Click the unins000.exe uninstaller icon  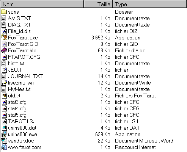coord(4,134)
